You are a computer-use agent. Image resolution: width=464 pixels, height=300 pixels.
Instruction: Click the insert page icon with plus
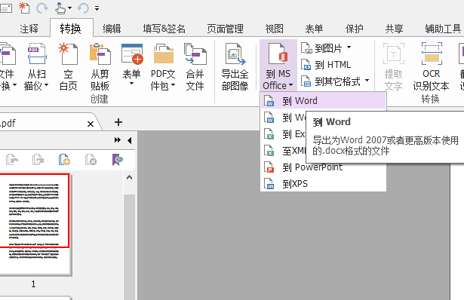64,160
